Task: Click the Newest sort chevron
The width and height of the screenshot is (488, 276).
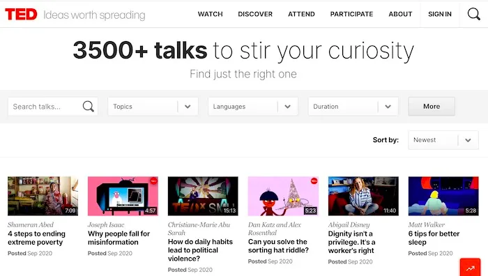Action: point(468,140)
